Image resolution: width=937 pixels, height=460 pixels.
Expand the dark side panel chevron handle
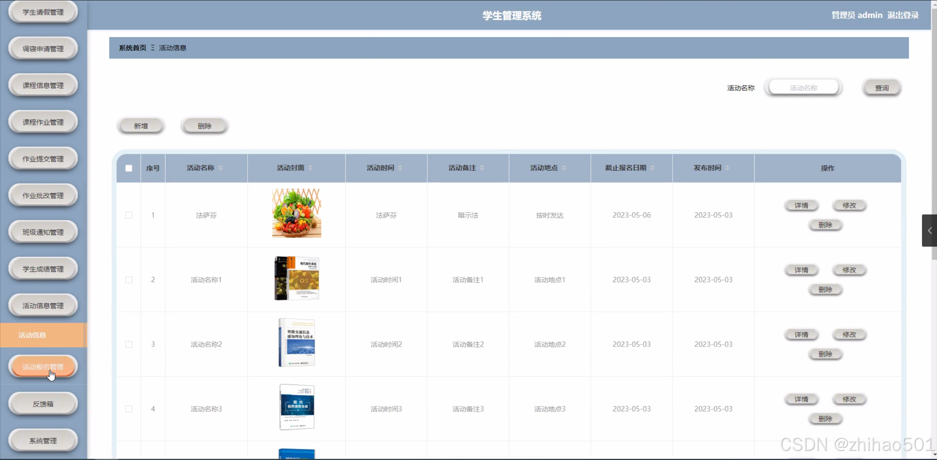coord(929,231)
